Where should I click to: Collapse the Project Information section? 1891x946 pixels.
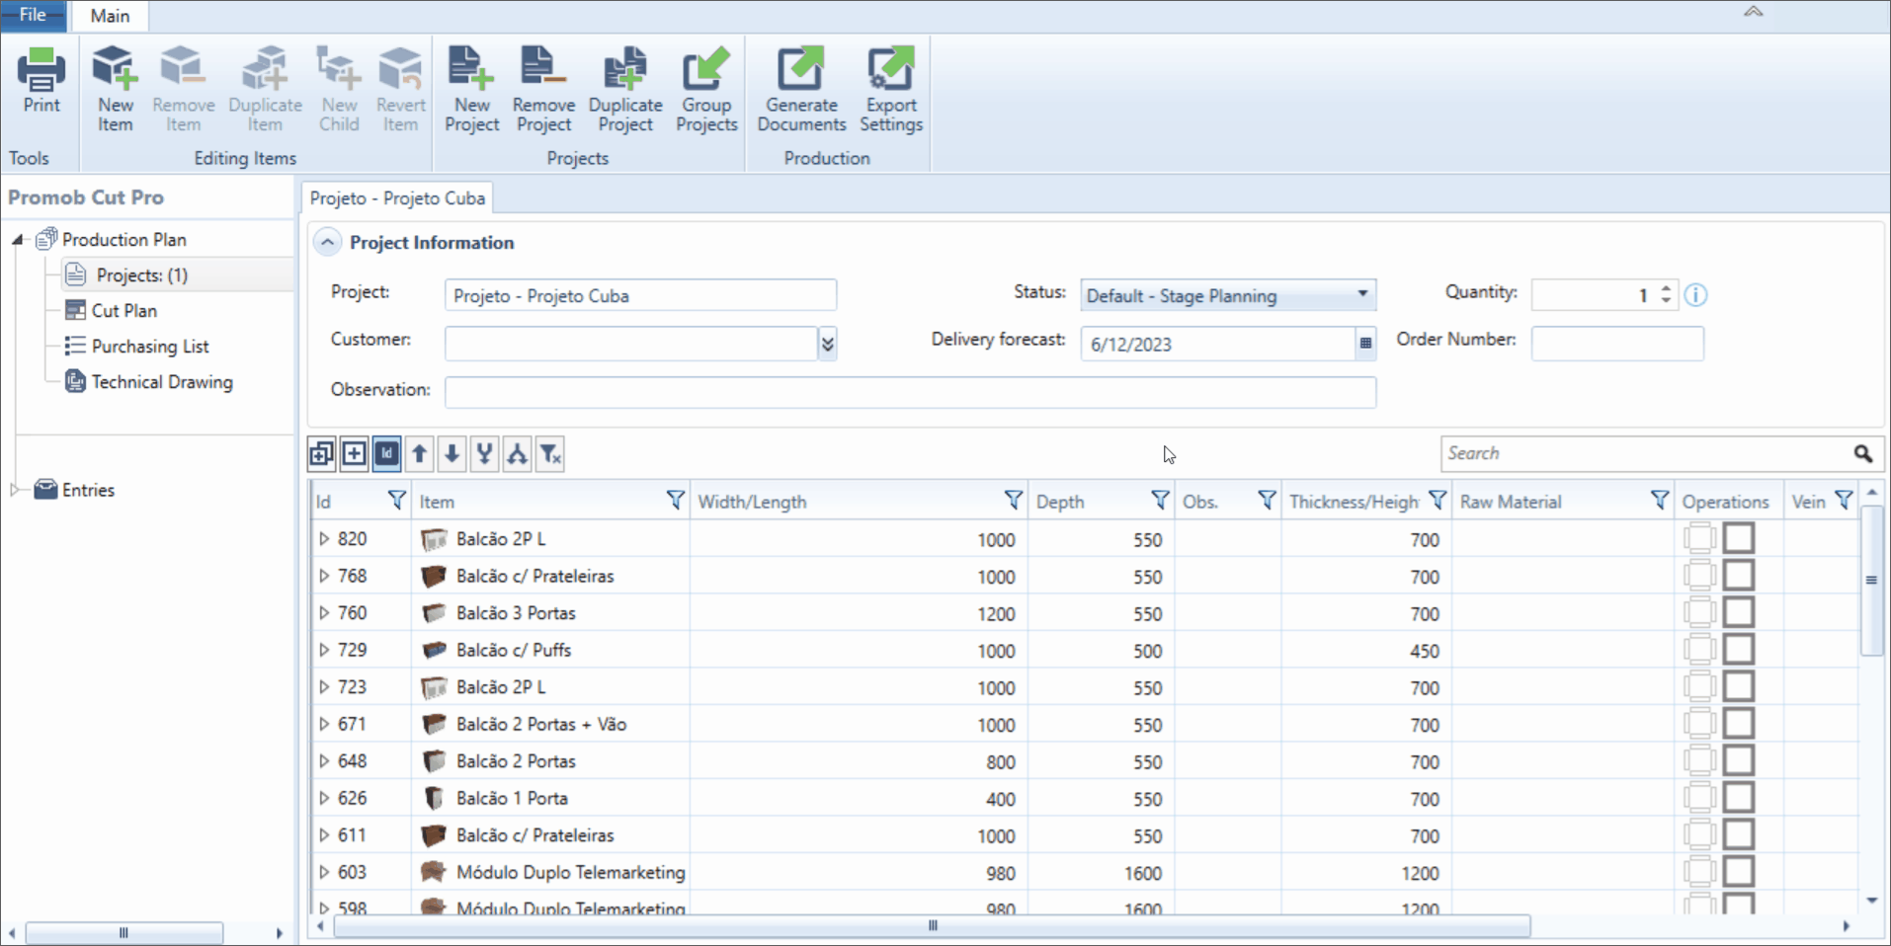click(328, 242)
